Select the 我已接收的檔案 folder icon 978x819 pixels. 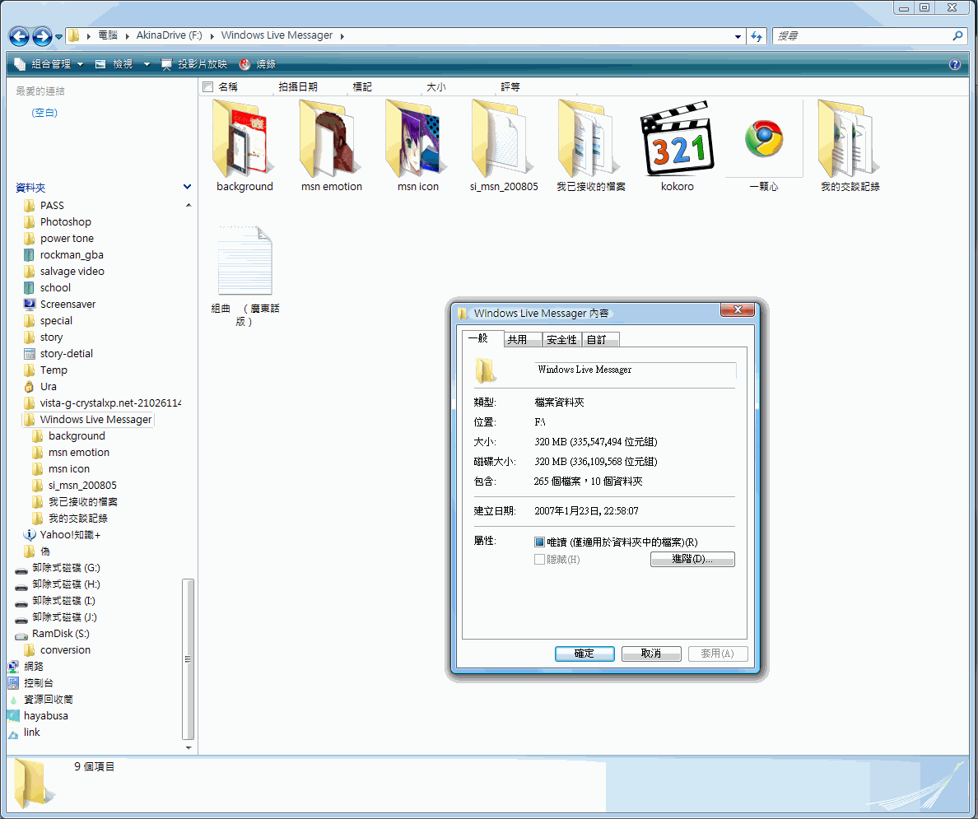coord(589,138)
